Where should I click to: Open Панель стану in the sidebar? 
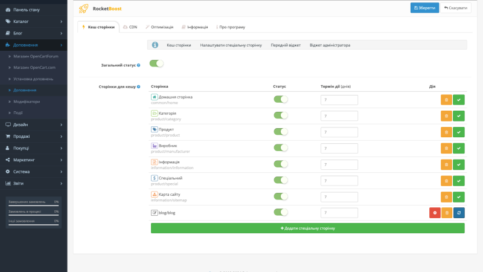(x=34, y=10)
